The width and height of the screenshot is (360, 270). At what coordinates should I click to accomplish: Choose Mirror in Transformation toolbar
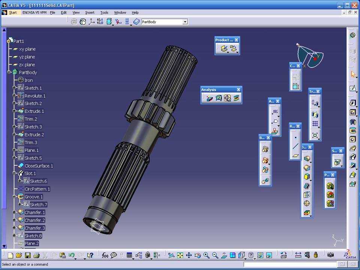315,114
